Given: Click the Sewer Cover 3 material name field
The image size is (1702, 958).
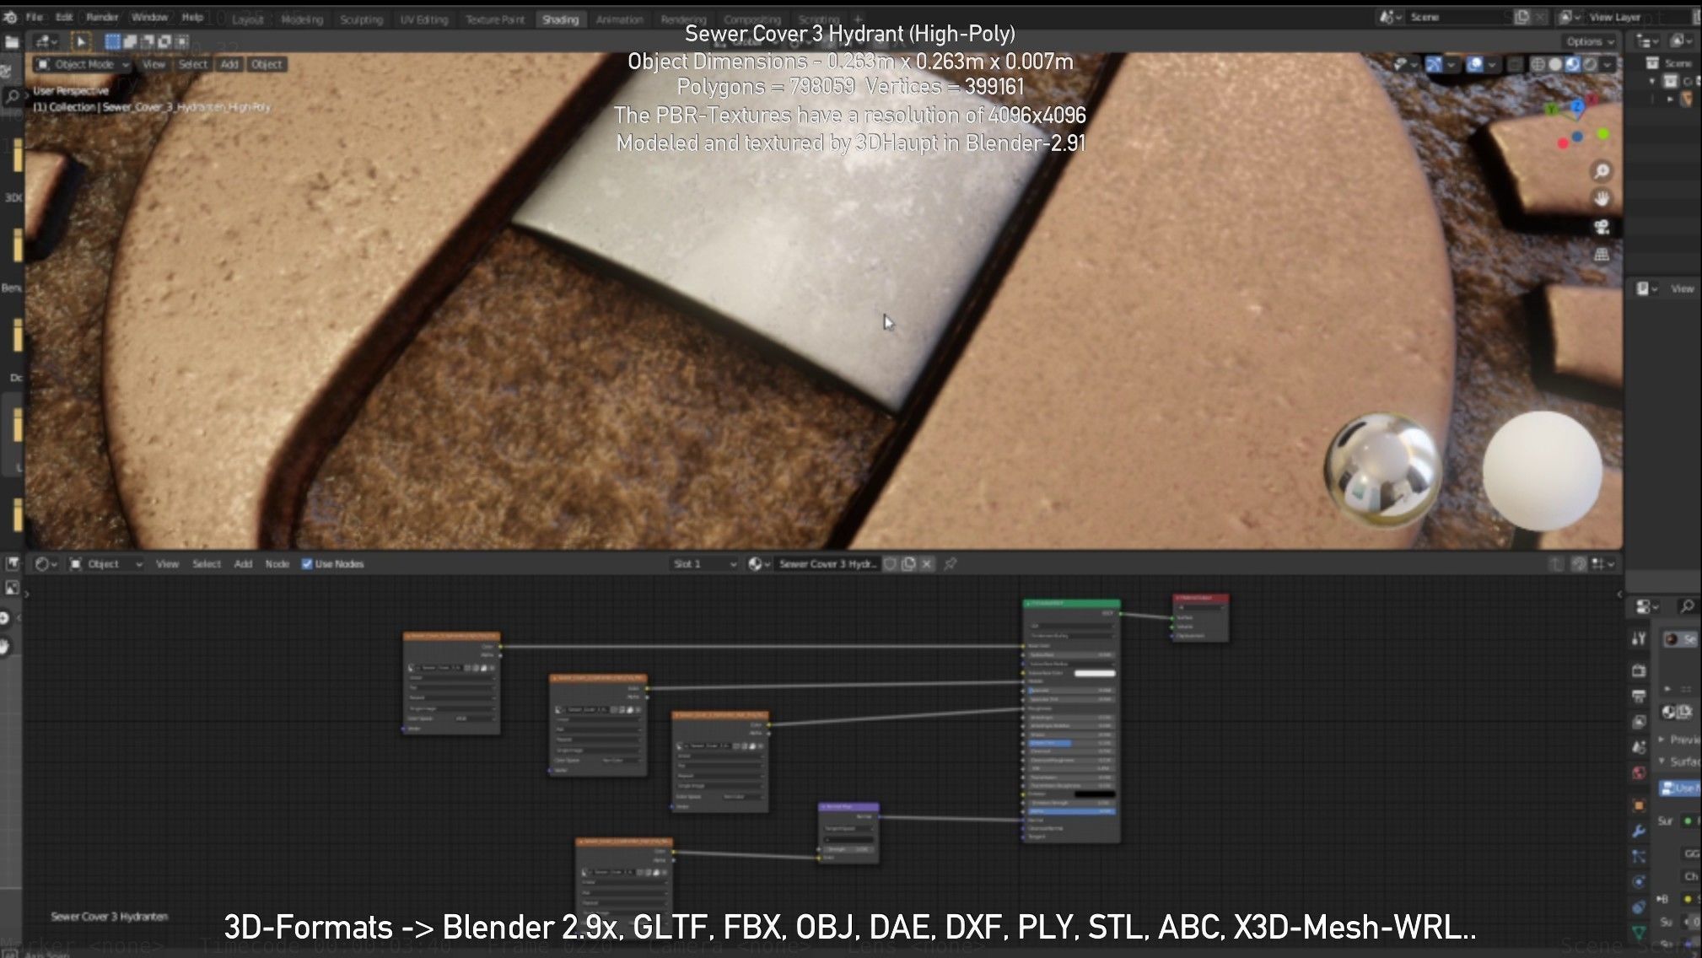Looking at the screenshot, I should [827, 564].
